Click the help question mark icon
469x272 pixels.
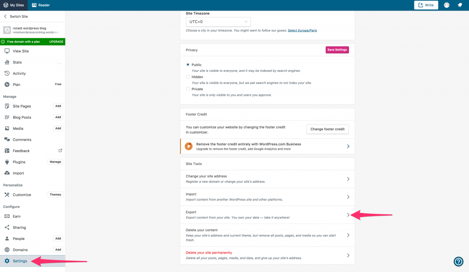tap(458, 261)
